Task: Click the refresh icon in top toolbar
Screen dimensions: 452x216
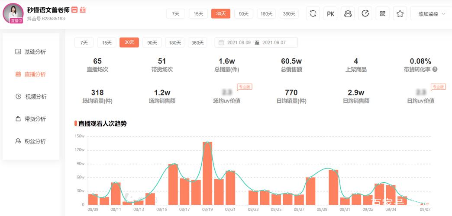Action: tap(313, 13)
